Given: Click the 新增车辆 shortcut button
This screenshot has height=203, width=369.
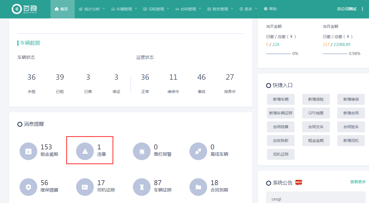Looking at the screenshot, I should coord(280,99).
